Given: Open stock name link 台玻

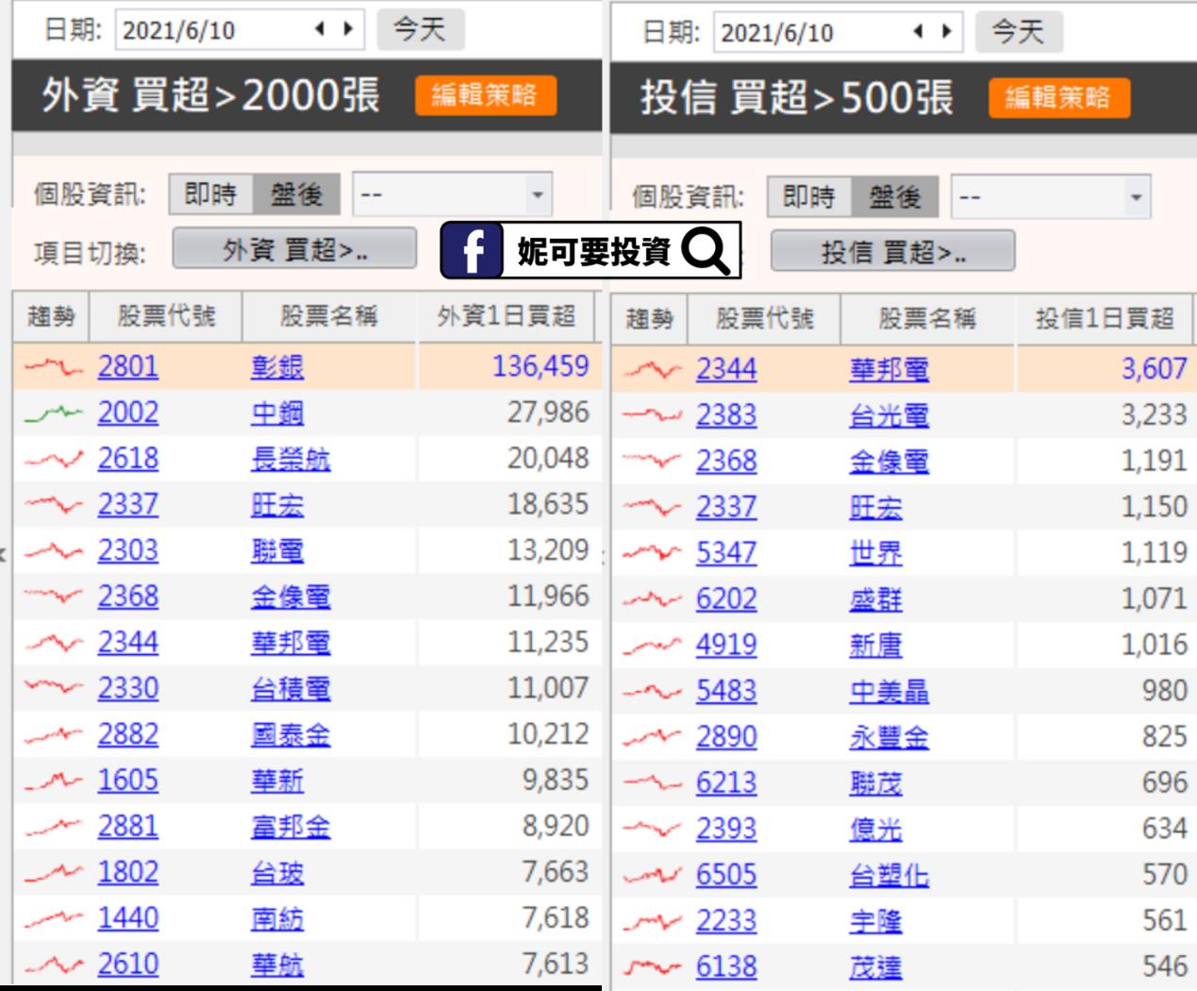Looking at the screenshot, I should coord(277,872).
